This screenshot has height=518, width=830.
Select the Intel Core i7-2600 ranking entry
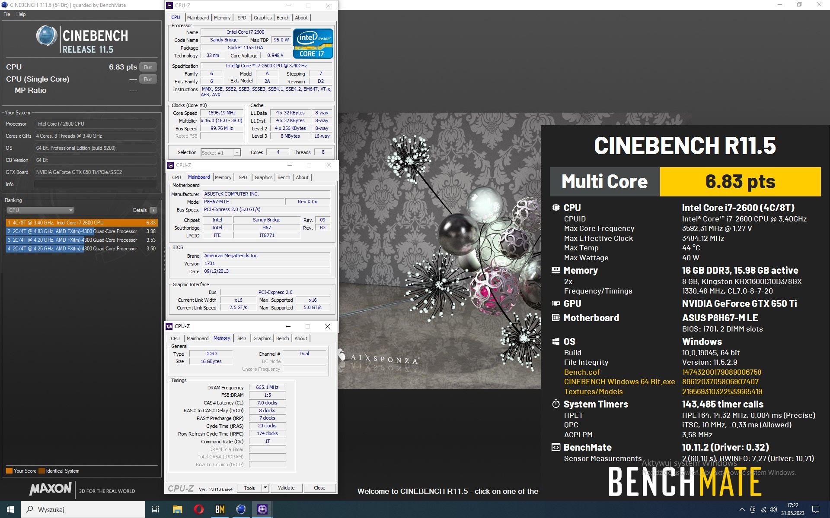click(x=82, y=223)
